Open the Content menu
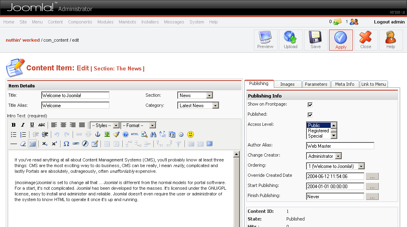Viewport: 407px width, 227px height. point(55,22)
